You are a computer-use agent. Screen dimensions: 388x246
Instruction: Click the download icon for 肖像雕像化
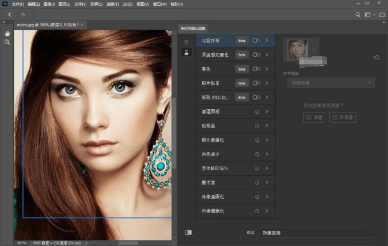click(257, 211)
